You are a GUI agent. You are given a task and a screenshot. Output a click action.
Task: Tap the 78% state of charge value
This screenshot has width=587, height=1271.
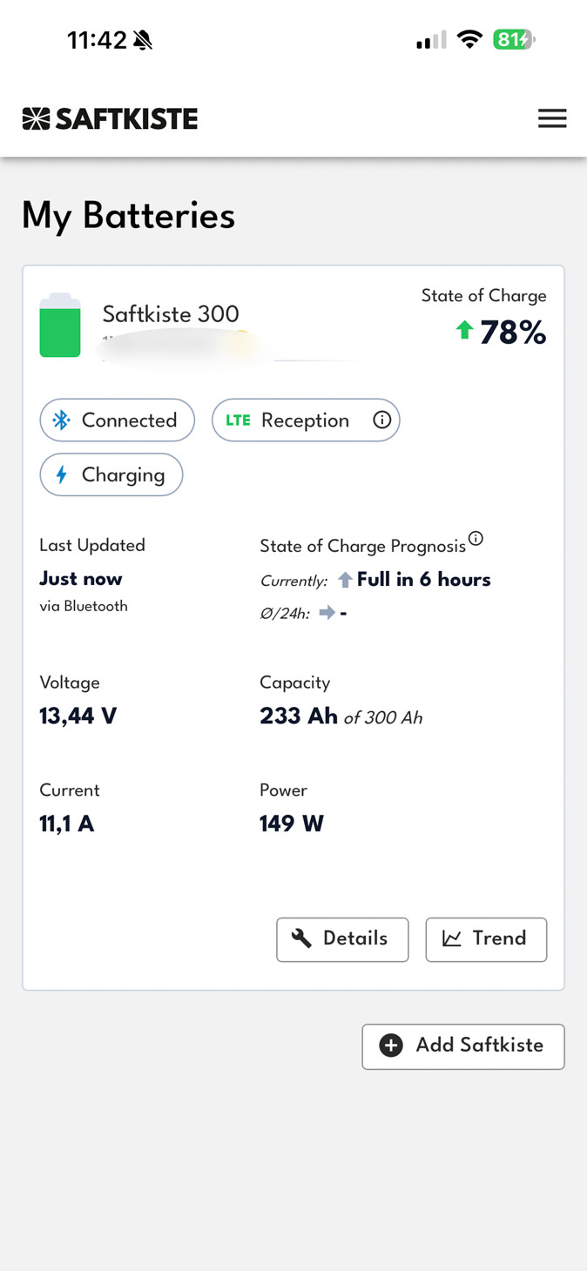[x=513, y=333]
